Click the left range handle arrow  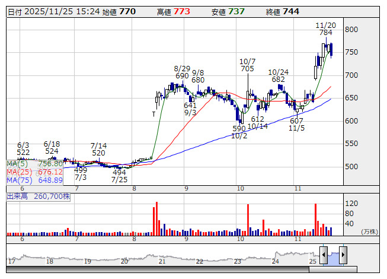tap(324, 255)
